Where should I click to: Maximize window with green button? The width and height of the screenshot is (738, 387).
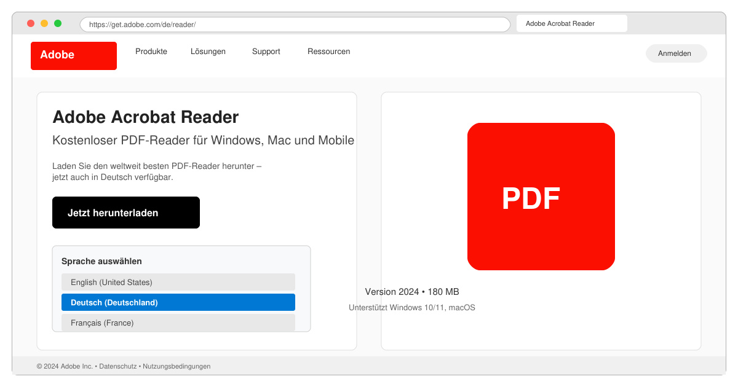(58, 23)
